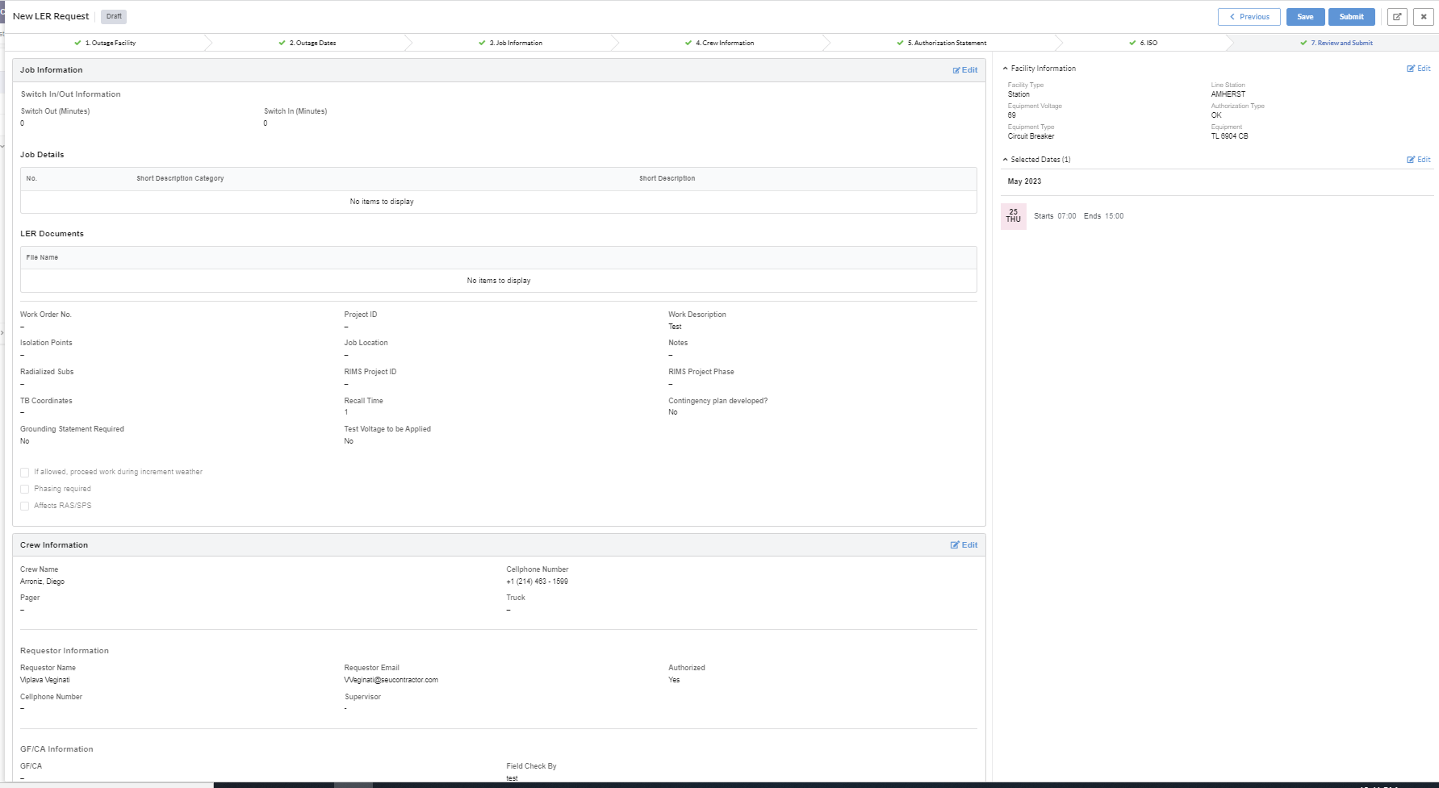Click the pop-out window icon in header
The width and height of the screenshot is (1439, 788).
click(1397, 17)
